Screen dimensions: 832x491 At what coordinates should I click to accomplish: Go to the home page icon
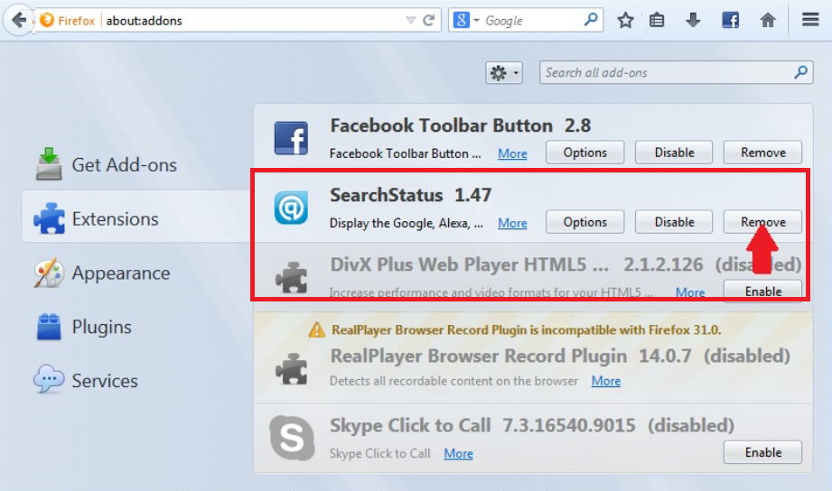pos(767,20)
